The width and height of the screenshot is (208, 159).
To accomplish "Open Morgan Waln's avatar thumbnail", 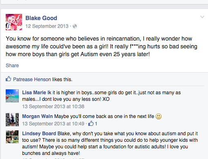I will pos(12,120).
